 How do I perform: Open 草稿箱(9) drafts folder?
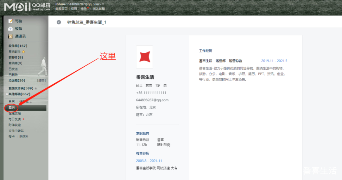click(x=15, y=63)
